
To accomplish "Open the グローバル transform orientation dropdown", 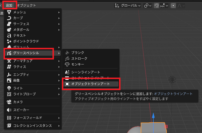I will pyautogui.click(x=128, y=6).
